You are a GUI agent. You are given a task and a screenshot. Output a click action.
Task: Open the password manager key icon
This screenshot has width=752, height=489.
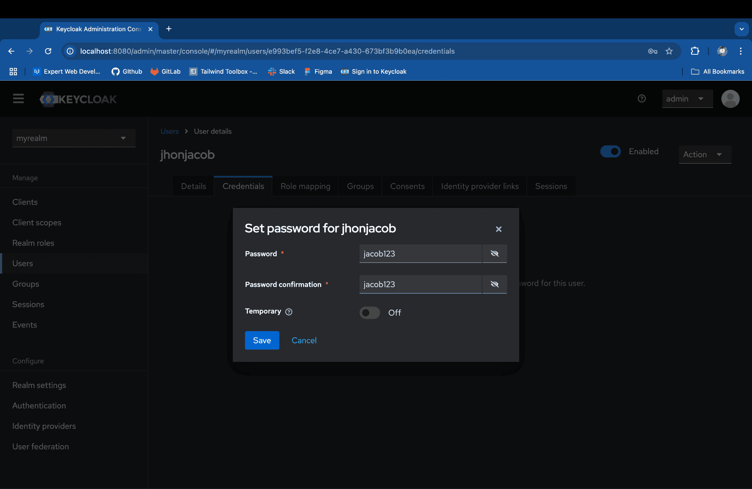click(x=652, y=51)
